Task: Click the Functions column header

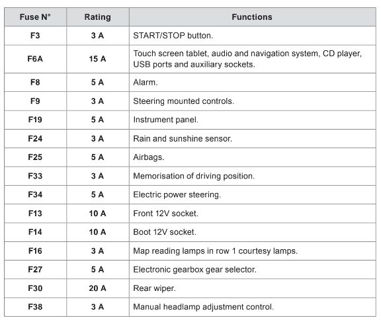Action: [x=253, y=17]
